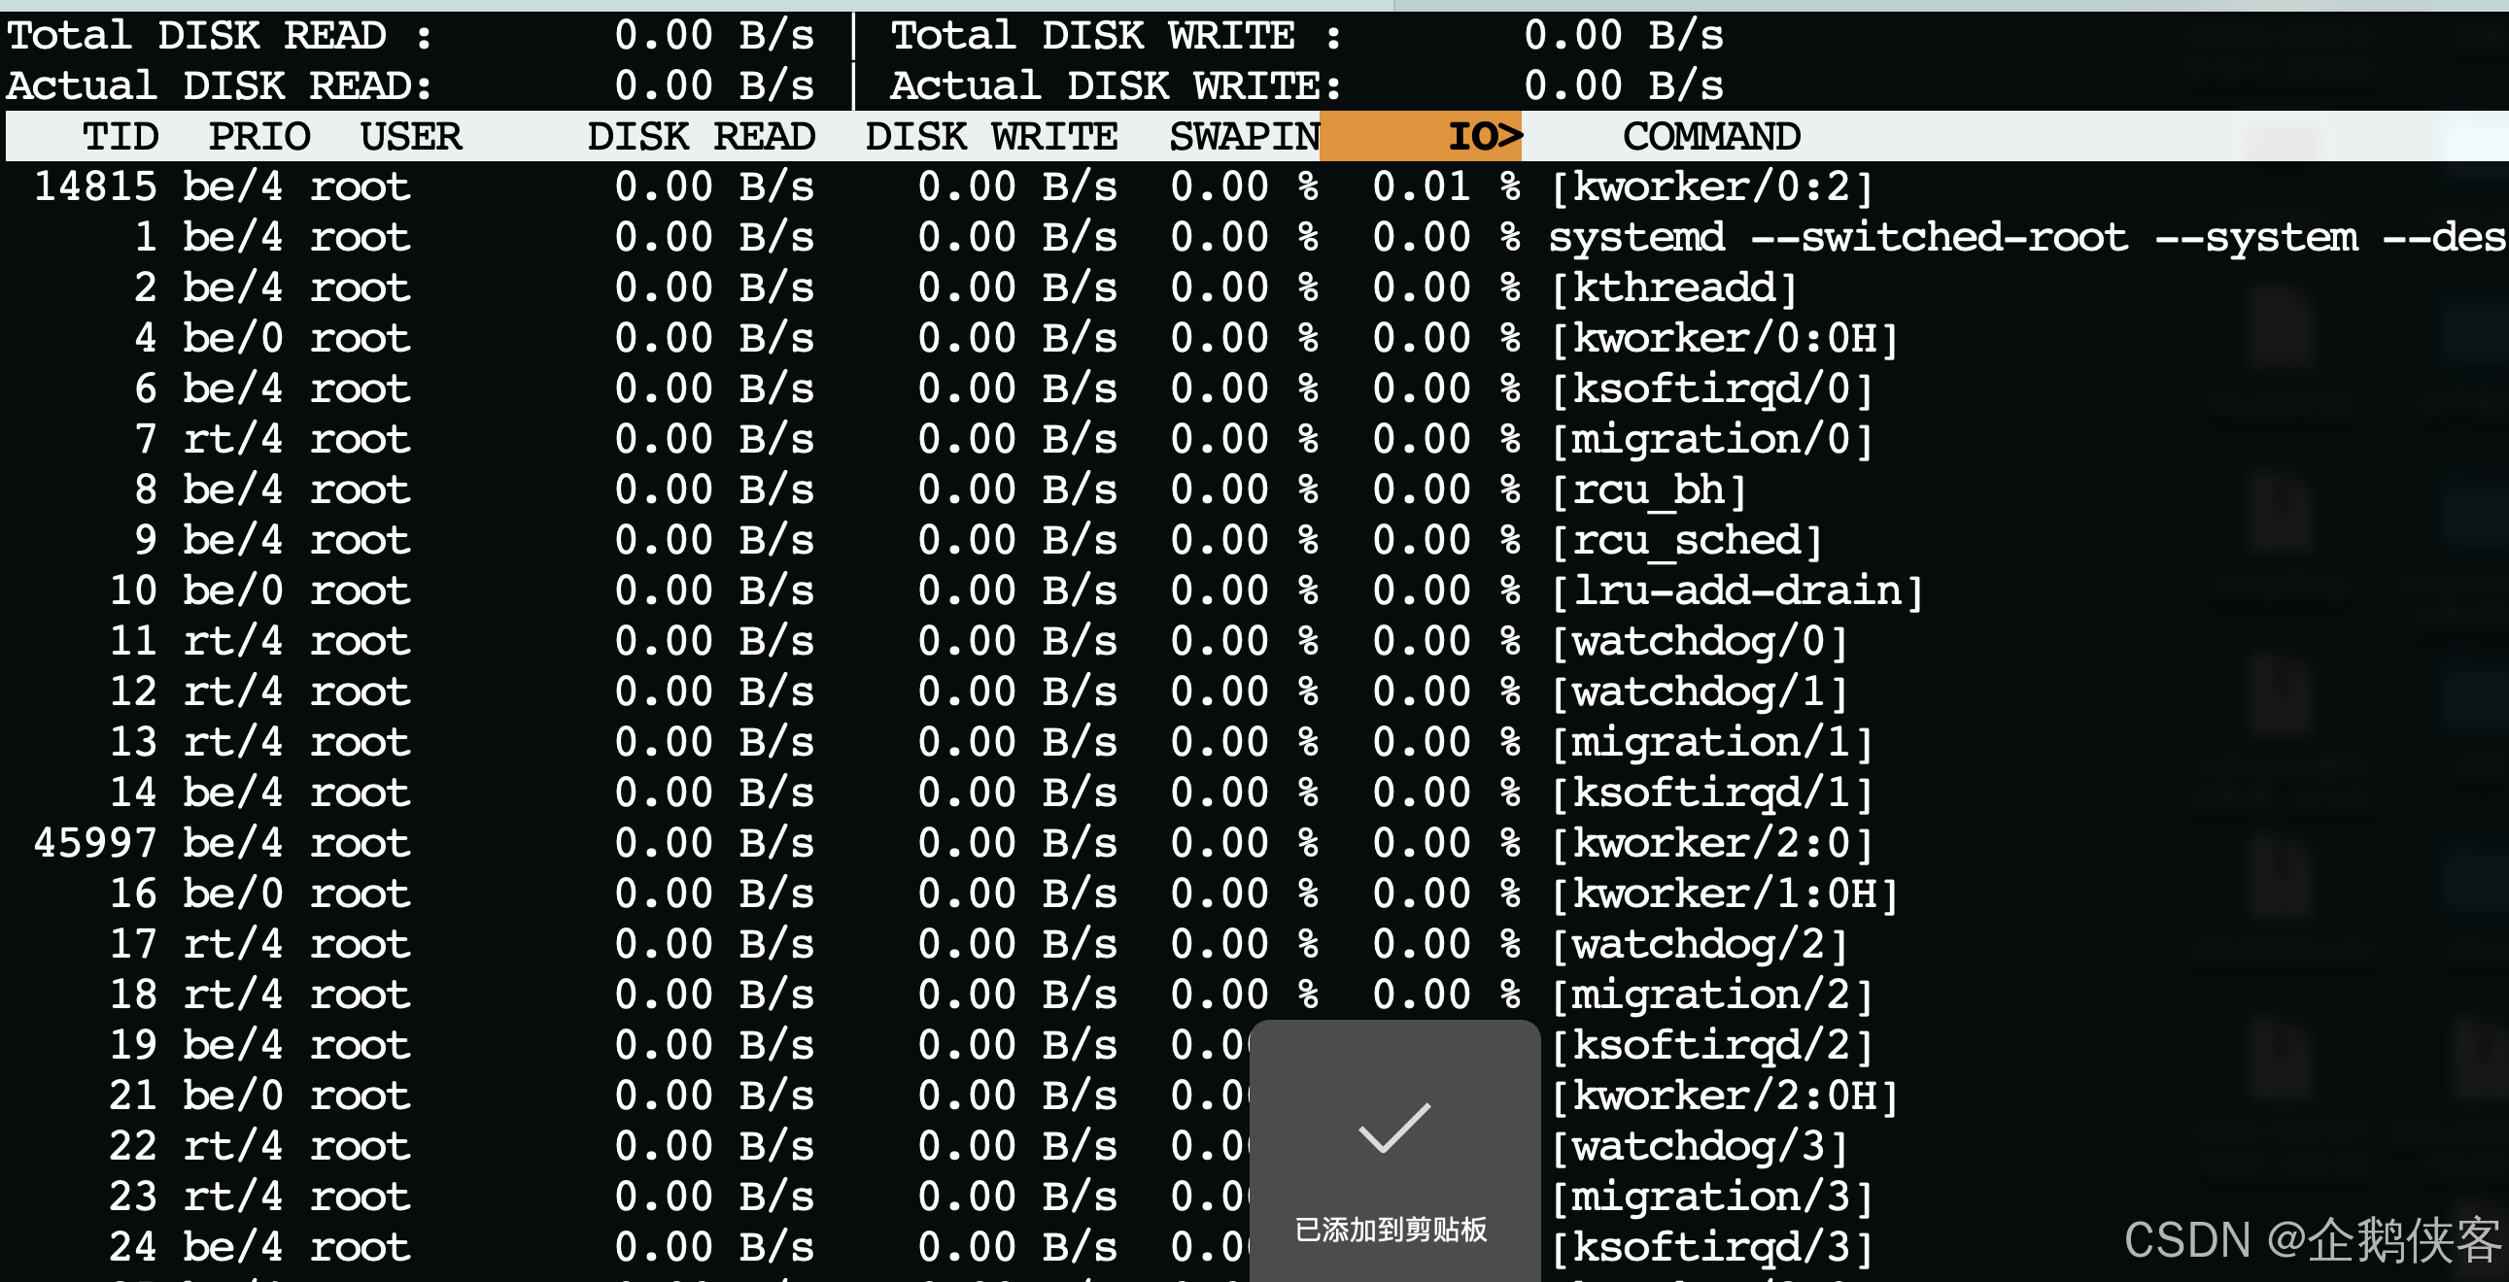Click the DISK READ column header
This screenshot has height=1282, width=2509.
click(x=701, y=136)
